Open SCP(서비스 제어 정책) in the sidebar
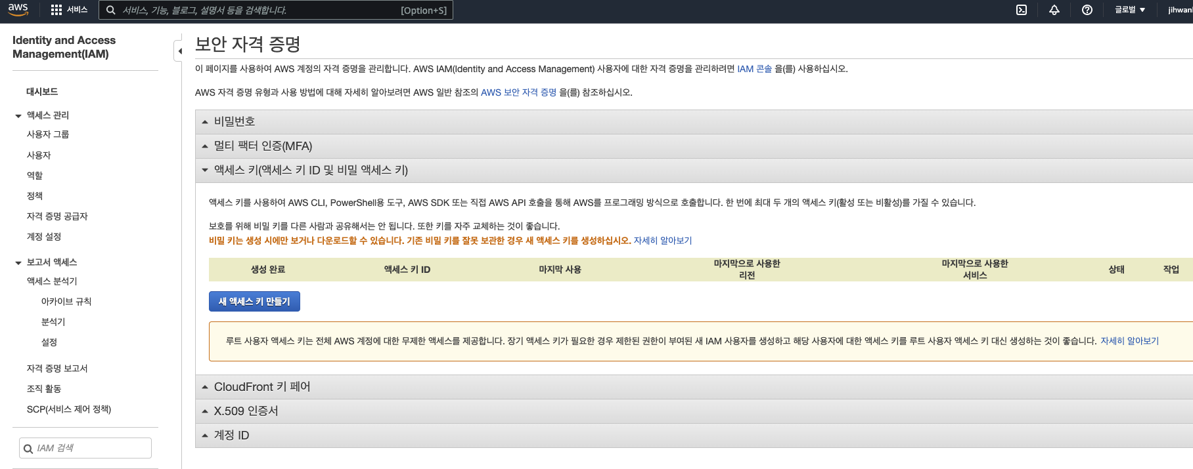The width and height of the screenshot is (1193, 469). pos(69,409)
